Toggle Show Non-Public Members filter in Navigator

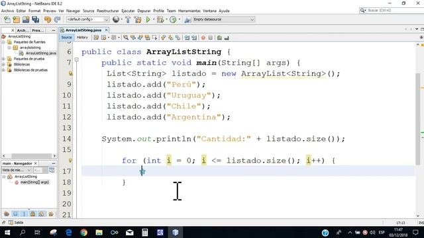tap(32, 214)
